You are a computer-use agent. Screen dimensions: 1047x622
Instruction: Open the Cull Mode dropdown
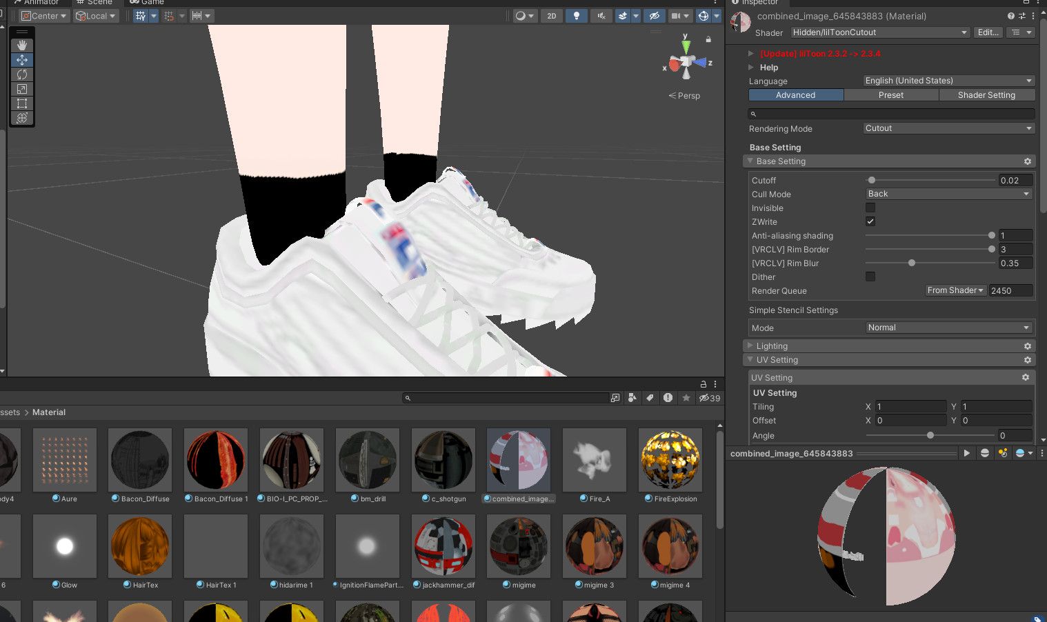[949, 194]
